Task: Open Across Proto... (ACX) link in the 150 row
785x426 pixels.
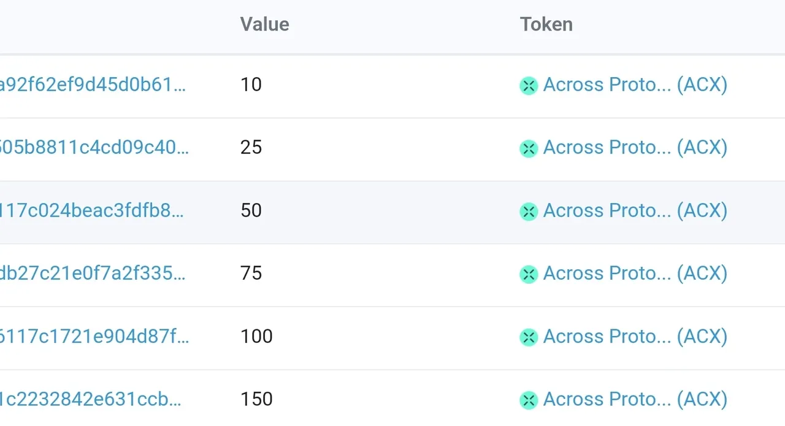Action: click(635, 400)
